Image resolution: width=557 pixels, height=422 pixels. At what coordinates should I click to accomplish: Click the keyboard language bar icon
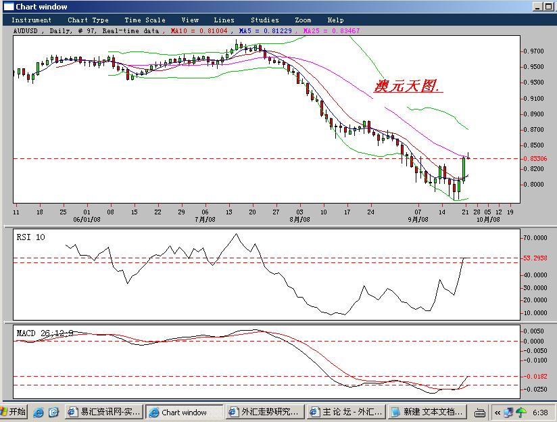[480, 413]
